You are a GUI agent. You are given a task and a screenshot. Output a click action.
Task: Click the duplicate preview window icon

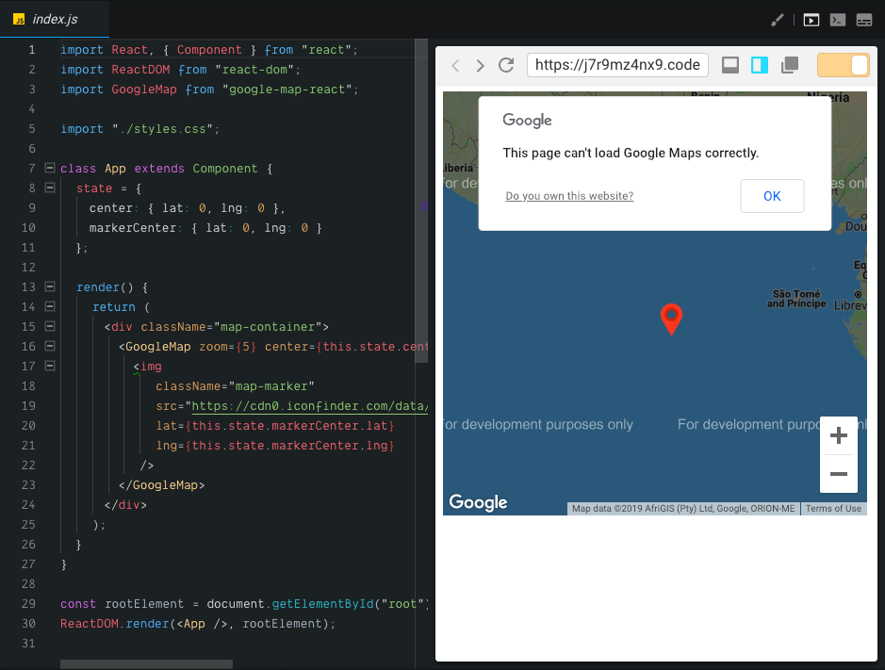pyautogui.click(x=789, y=65)
